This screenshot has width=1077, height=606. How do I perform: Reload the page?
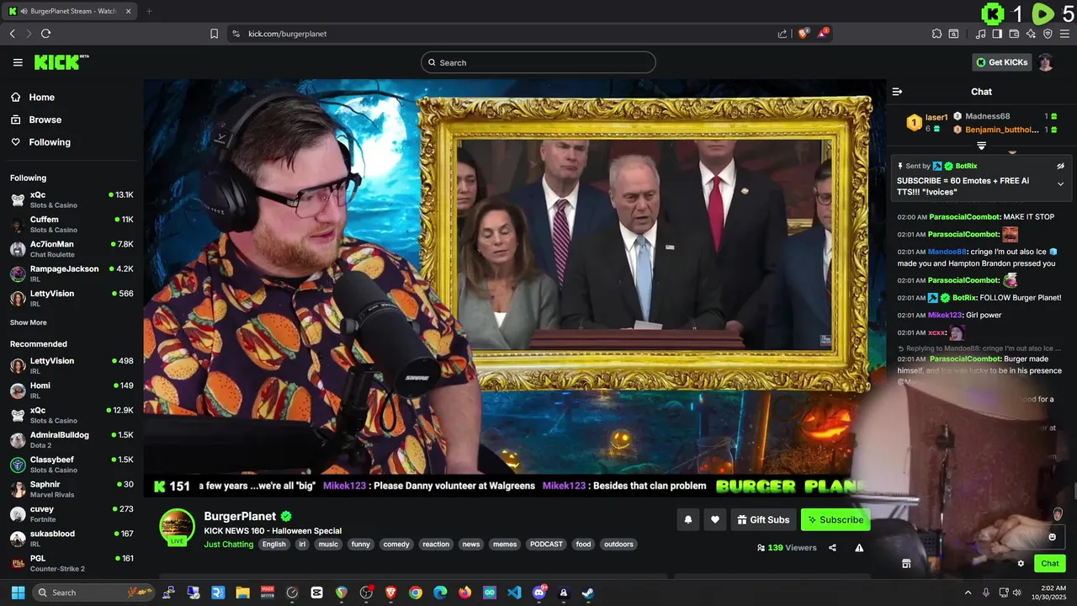(45, 34)
